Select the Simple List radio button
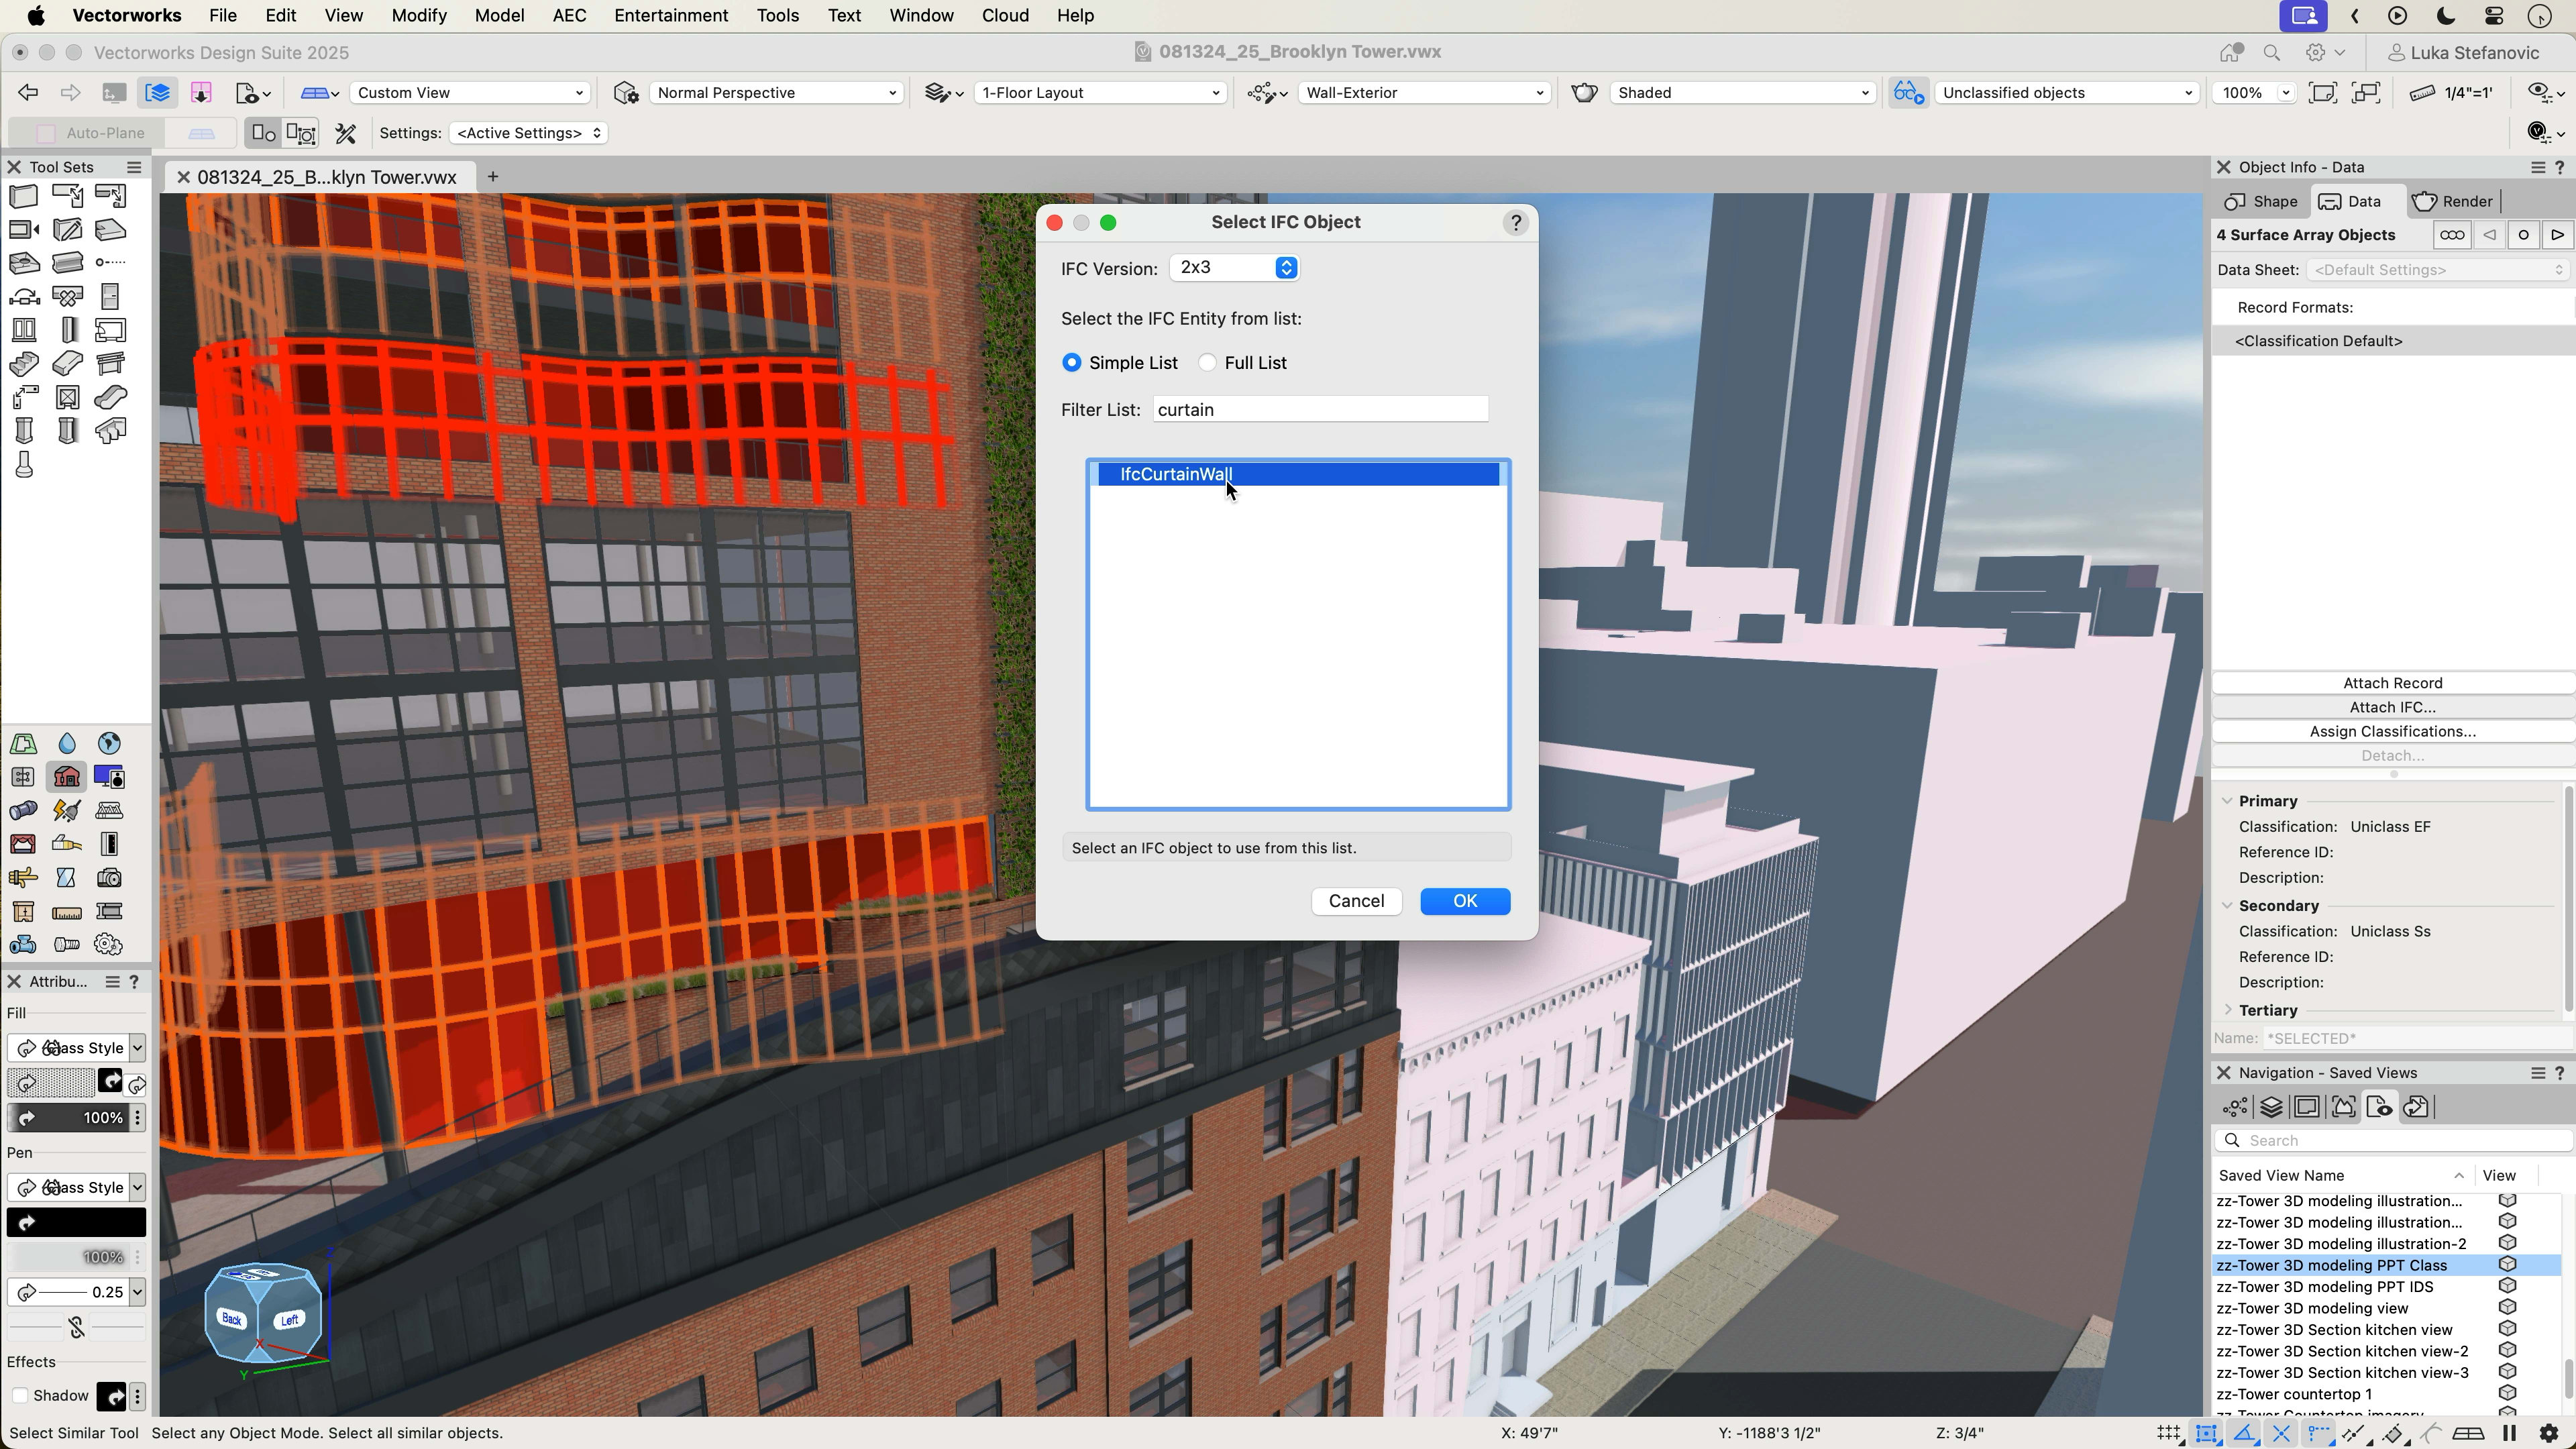Screen dimensions: 2576x1449 1072,363
